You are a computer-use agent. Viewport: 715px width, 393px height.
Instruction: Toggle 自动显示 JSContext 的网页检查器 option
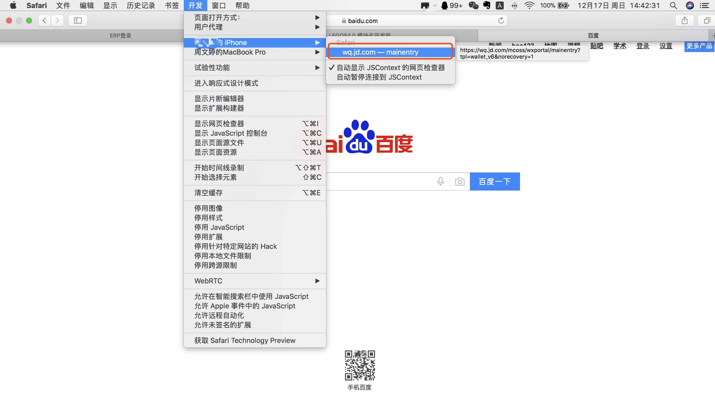click(390, 68)
